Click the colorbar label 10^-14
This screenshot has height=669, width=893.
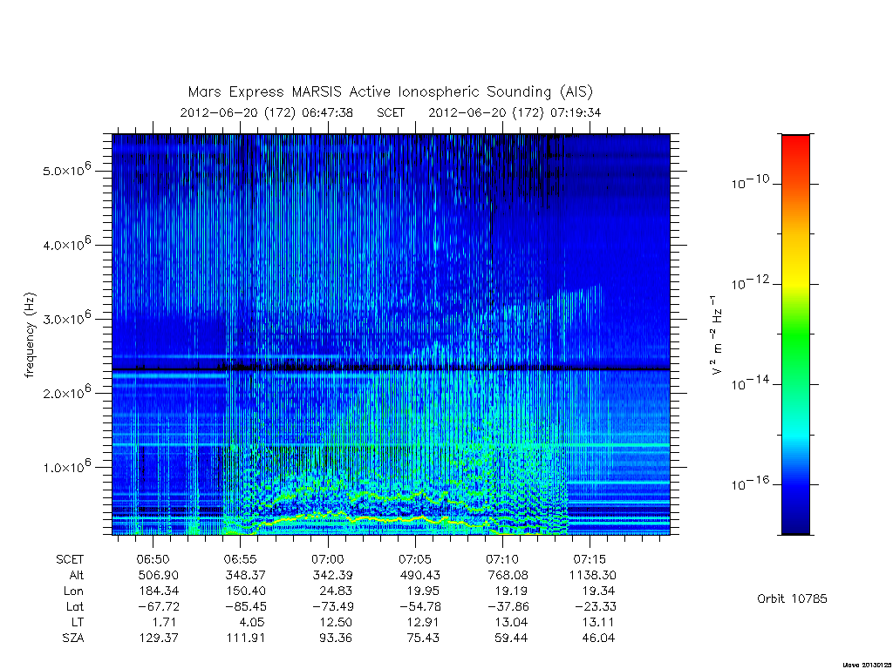coord(750,383)
